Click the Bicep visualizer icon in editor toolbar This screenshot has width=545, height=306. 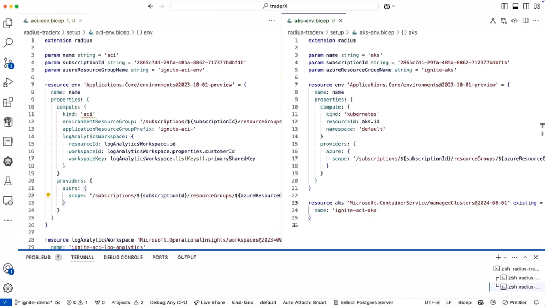pyautogui.click(x=493, y=21)
